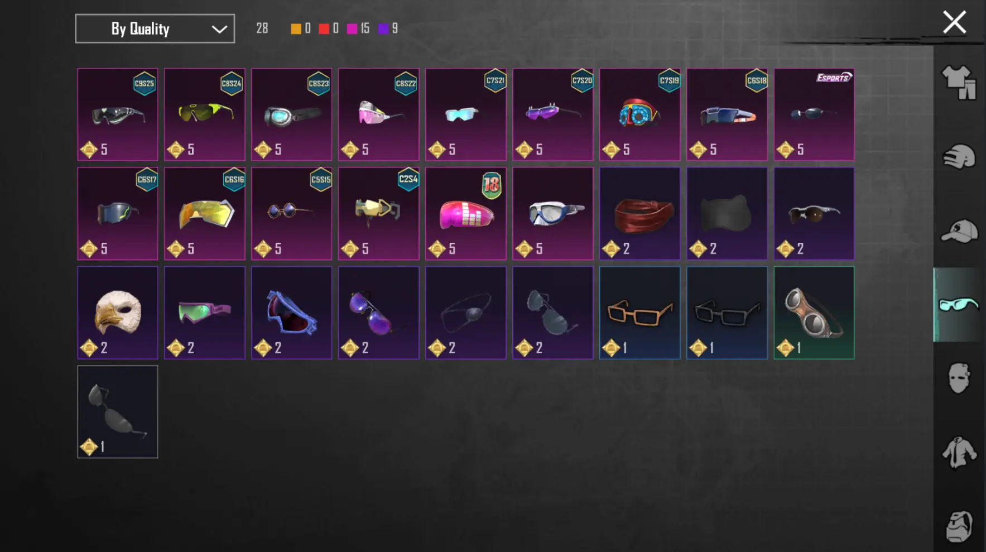Viewport: 986px width, 552px height.
Task: Click the magenta quality count swatch
Action: [x=352, y=29]
